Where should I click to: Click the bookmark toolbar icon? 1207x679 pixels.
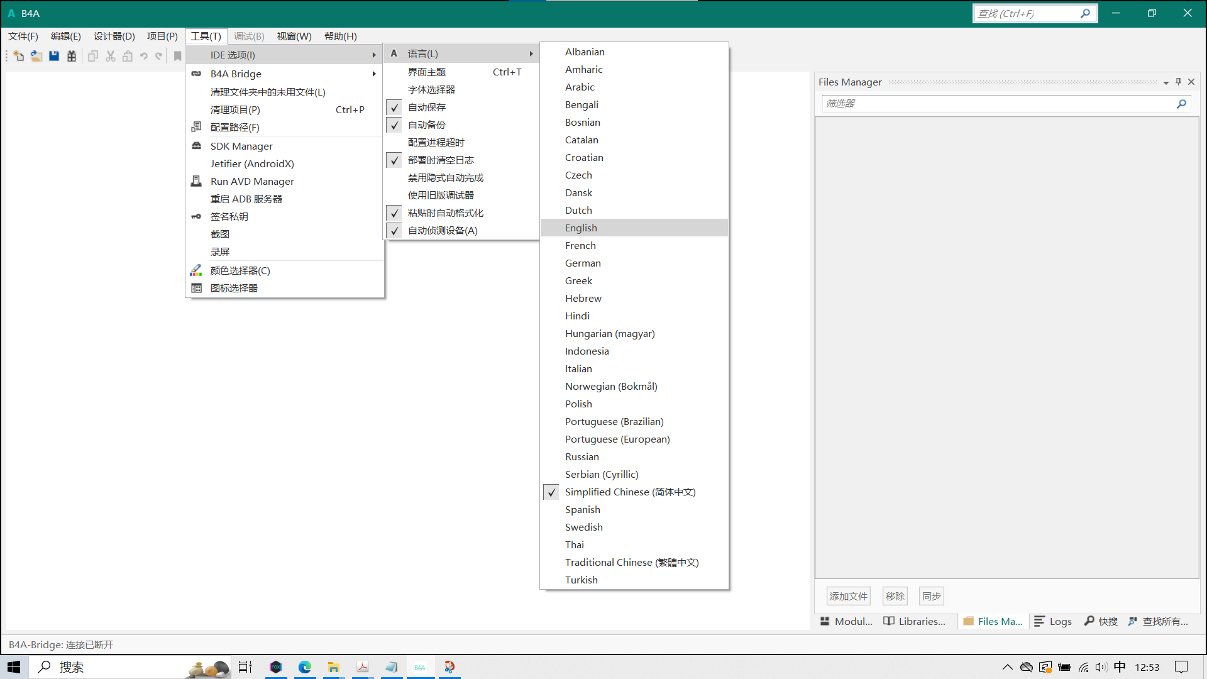[x=177, y=56]
